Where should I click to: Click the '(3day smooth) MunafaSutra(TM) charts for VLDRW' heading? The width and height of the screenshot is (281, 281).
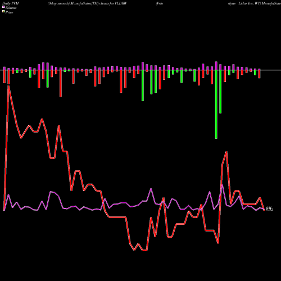pos(87,3)
